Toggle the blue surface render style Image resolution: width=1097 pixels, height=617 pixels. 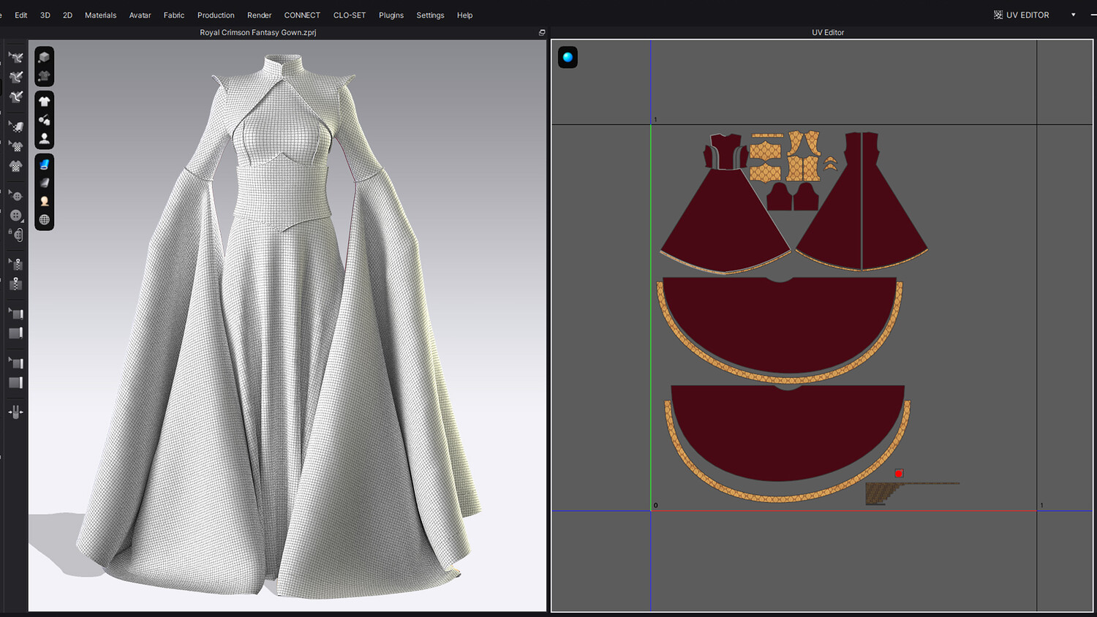[45, 164]
